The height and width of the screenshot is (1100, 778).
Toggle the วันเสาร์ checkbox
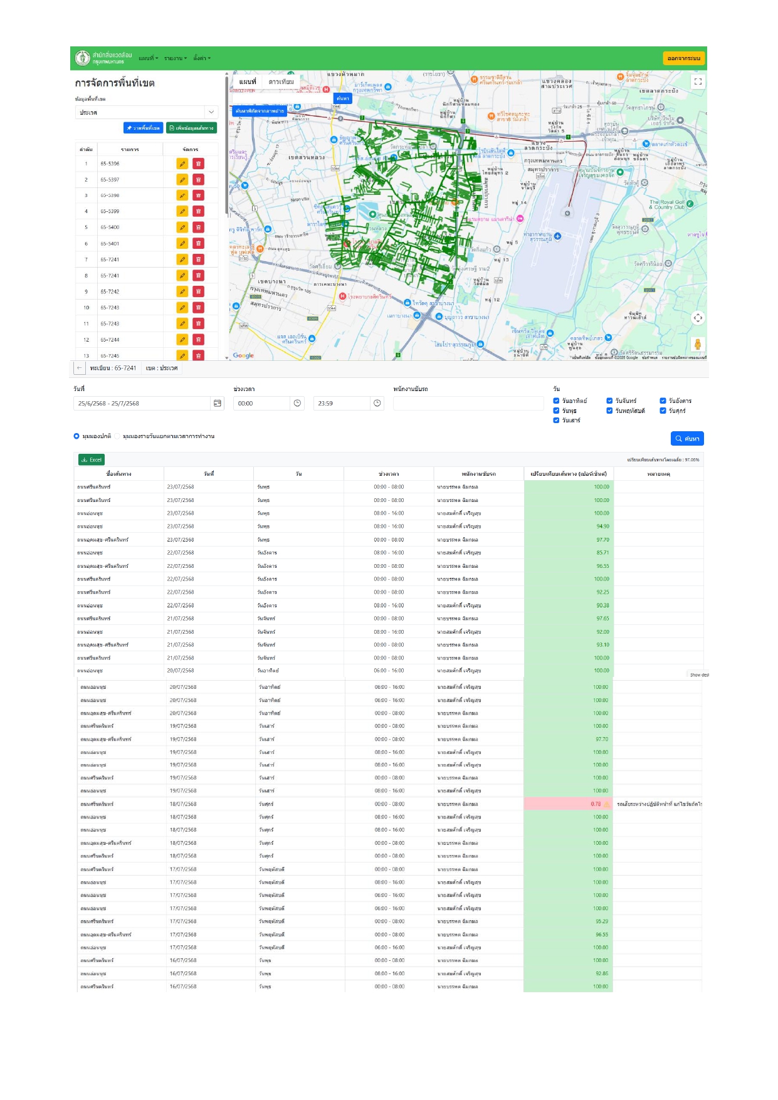pyautogui.click(x=556, y=420)
